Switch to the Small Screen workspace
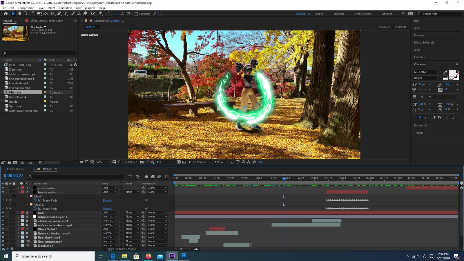 [363, 14]
